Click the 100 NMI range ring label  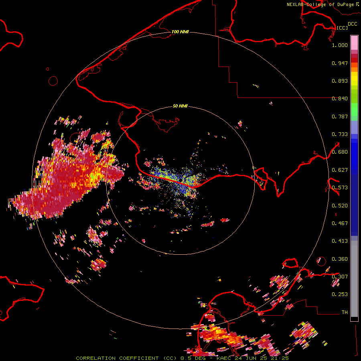[x=180, y=32]
